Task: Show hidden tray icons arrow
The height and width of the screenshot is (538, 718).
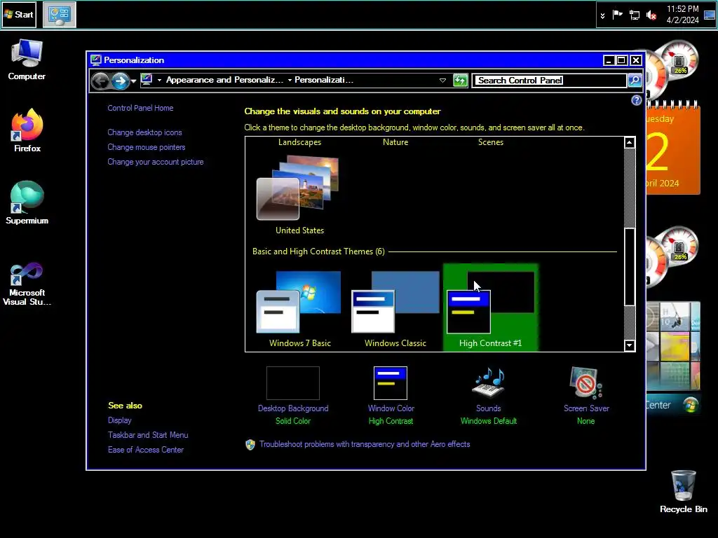Action: (602, 15)
